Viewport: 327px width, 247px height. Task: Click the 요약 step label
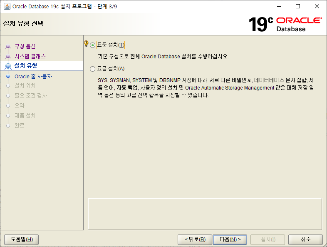[20, 105]
